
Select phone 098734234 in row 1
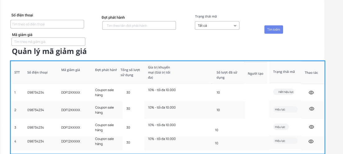click(35, 93)
